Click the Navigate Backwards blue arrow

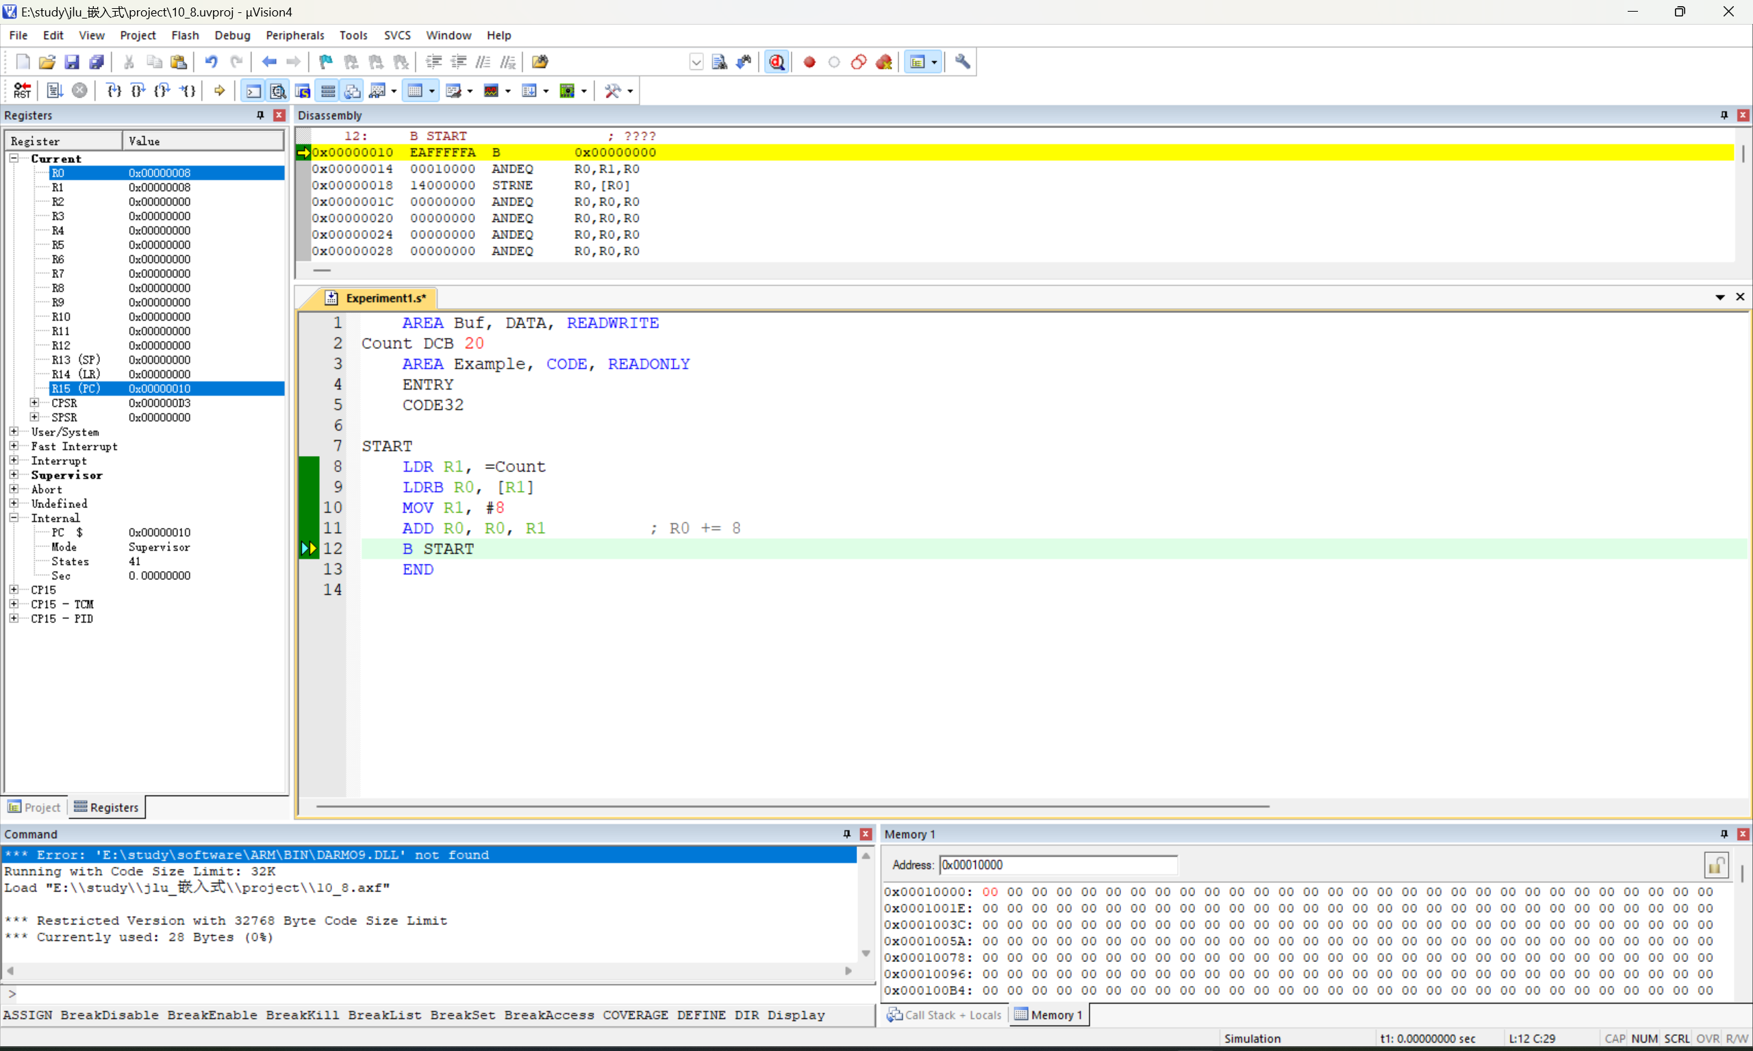(269, 62)
